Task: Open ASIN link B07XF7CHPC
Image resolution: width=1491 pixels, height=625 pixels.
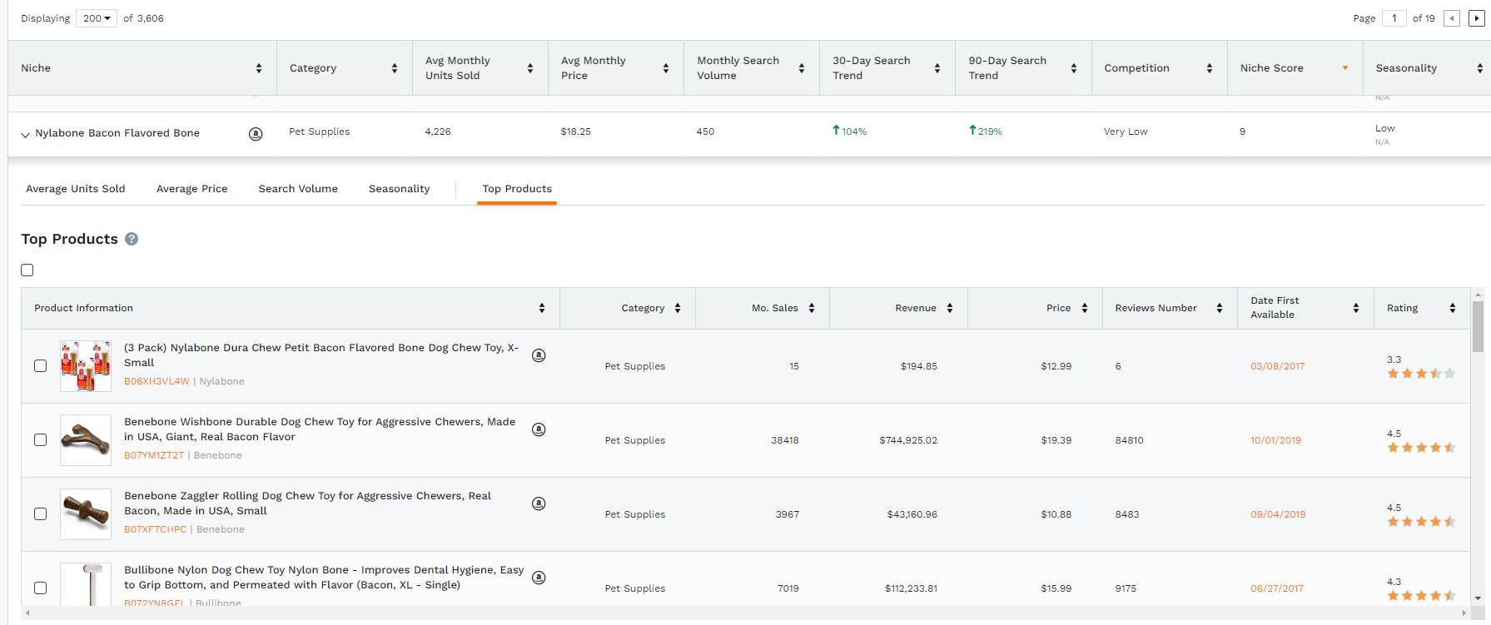Action: point(156,529)
